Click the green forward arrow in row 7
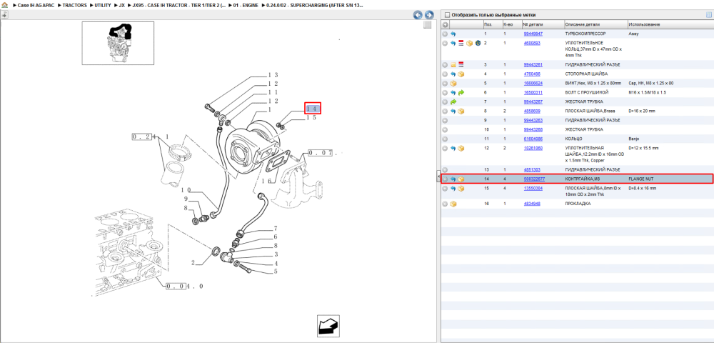The height and width of the screenshot is (343, 714). 453,102
